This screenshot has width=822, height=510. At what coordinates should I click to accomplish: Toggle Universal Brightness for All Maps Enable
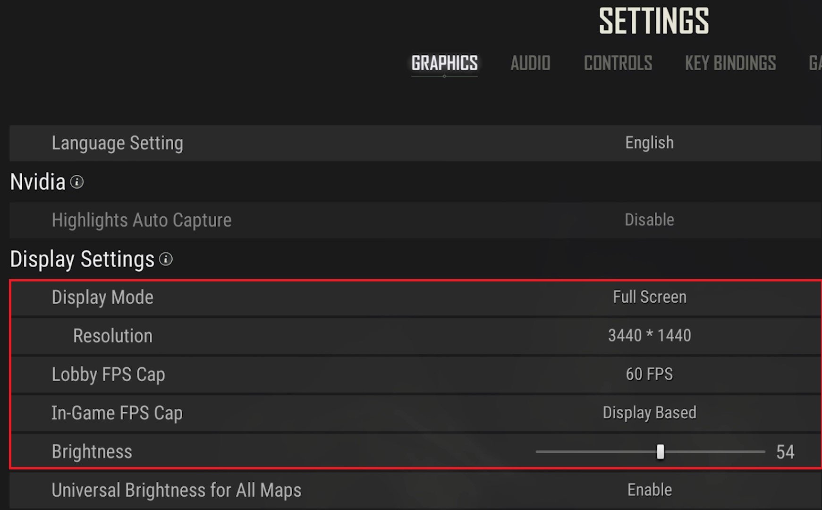pyautogui.click(x=649, y=490)
